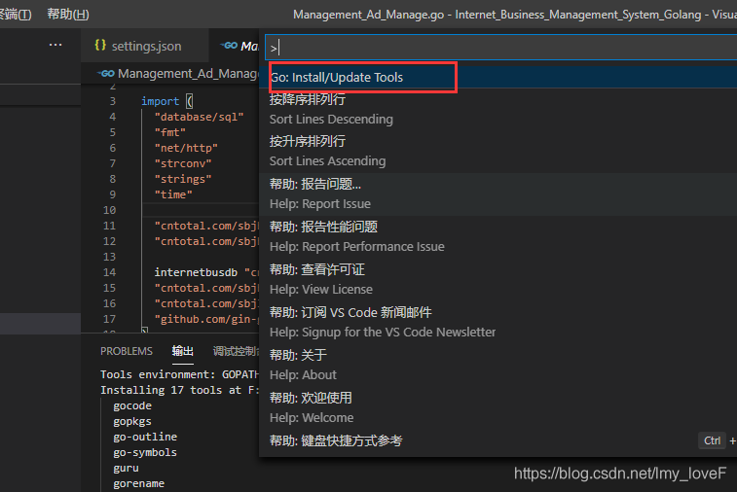The height and width of the screenshot is (492, 737).
Task: Click the "fmt" import line
Action: tap(169, 132)
